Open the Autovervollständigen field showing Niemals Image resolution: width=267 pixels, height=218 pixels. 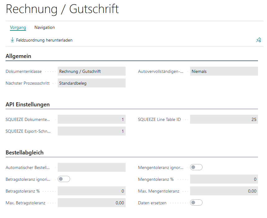[x=224, y=71]
